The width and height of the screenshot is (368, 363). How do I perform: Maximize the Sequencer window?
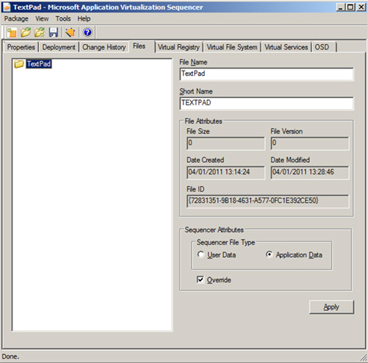click(x=350, y=7)
